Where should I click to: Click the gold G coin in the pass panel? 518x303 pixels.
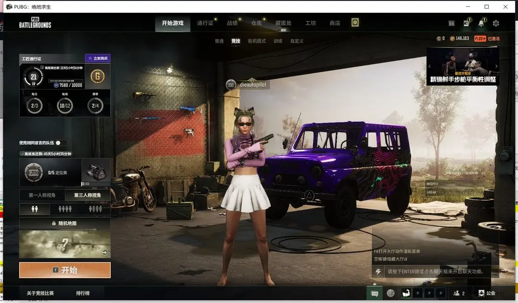pyautogui.click(x=97, y=77)
